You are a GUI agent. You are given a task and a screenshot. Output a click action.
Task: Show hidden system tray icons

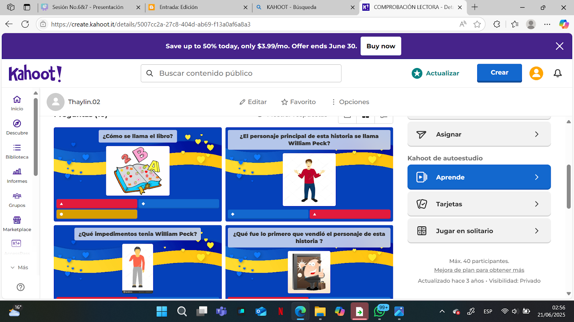click(442, 311)
